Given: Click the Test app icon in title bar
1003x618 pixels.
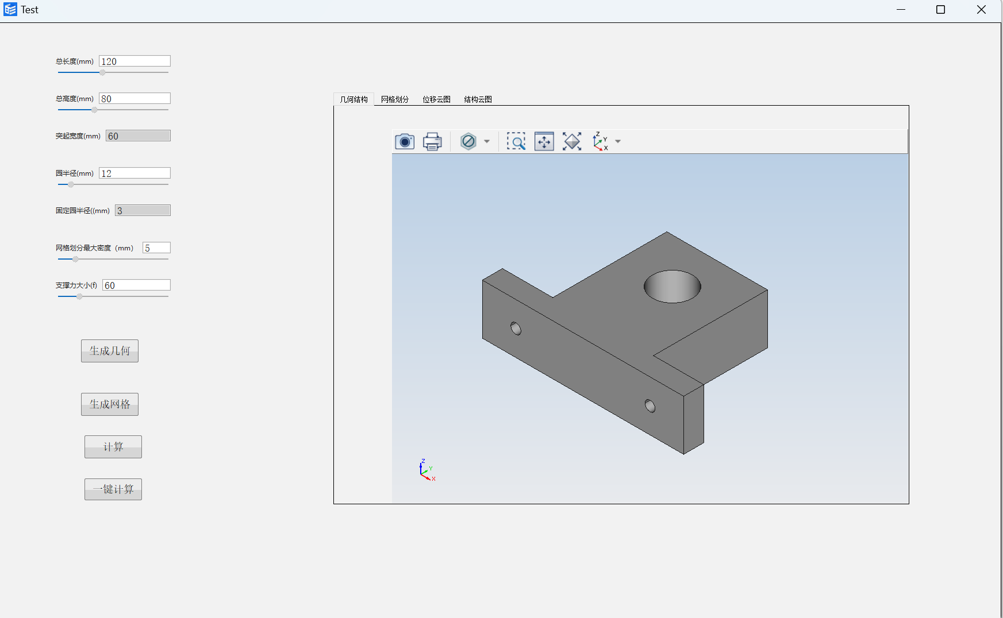Looking at the screenshot, I should tap(10, 9).
